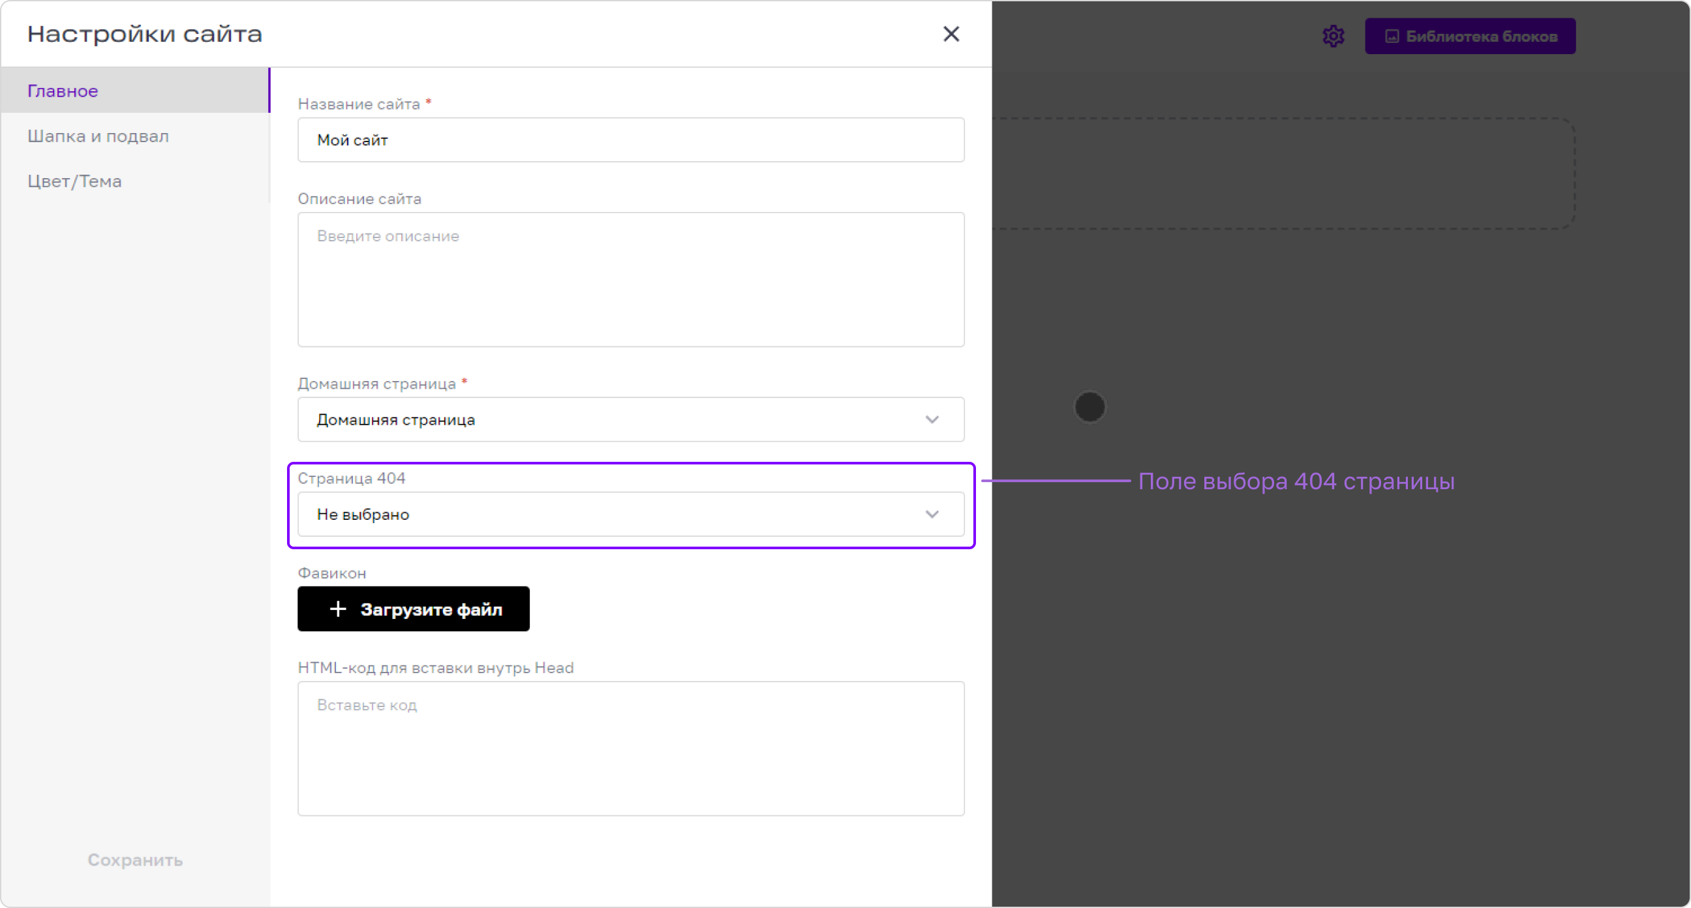The image size is (1691, 908).
Task: Upload a favicon with Загрузите файл
Action: click(413, 609)
